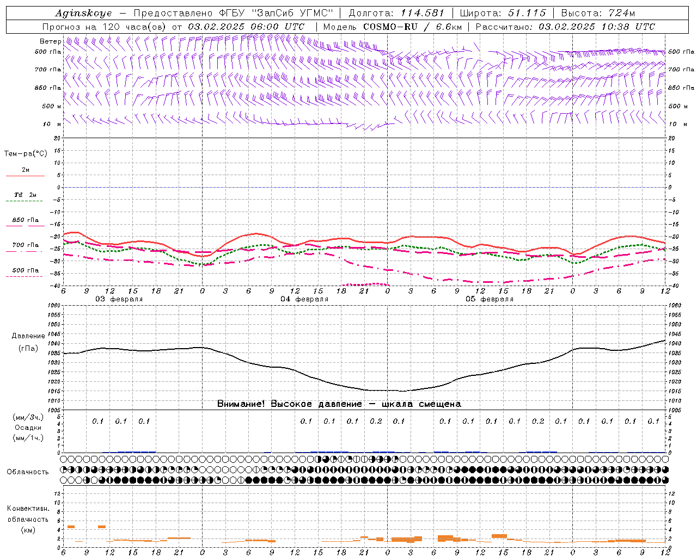Click the warning Внимание! Высокое давление — шкала смещена
The image size is (697, 557).
coord(339,404)
